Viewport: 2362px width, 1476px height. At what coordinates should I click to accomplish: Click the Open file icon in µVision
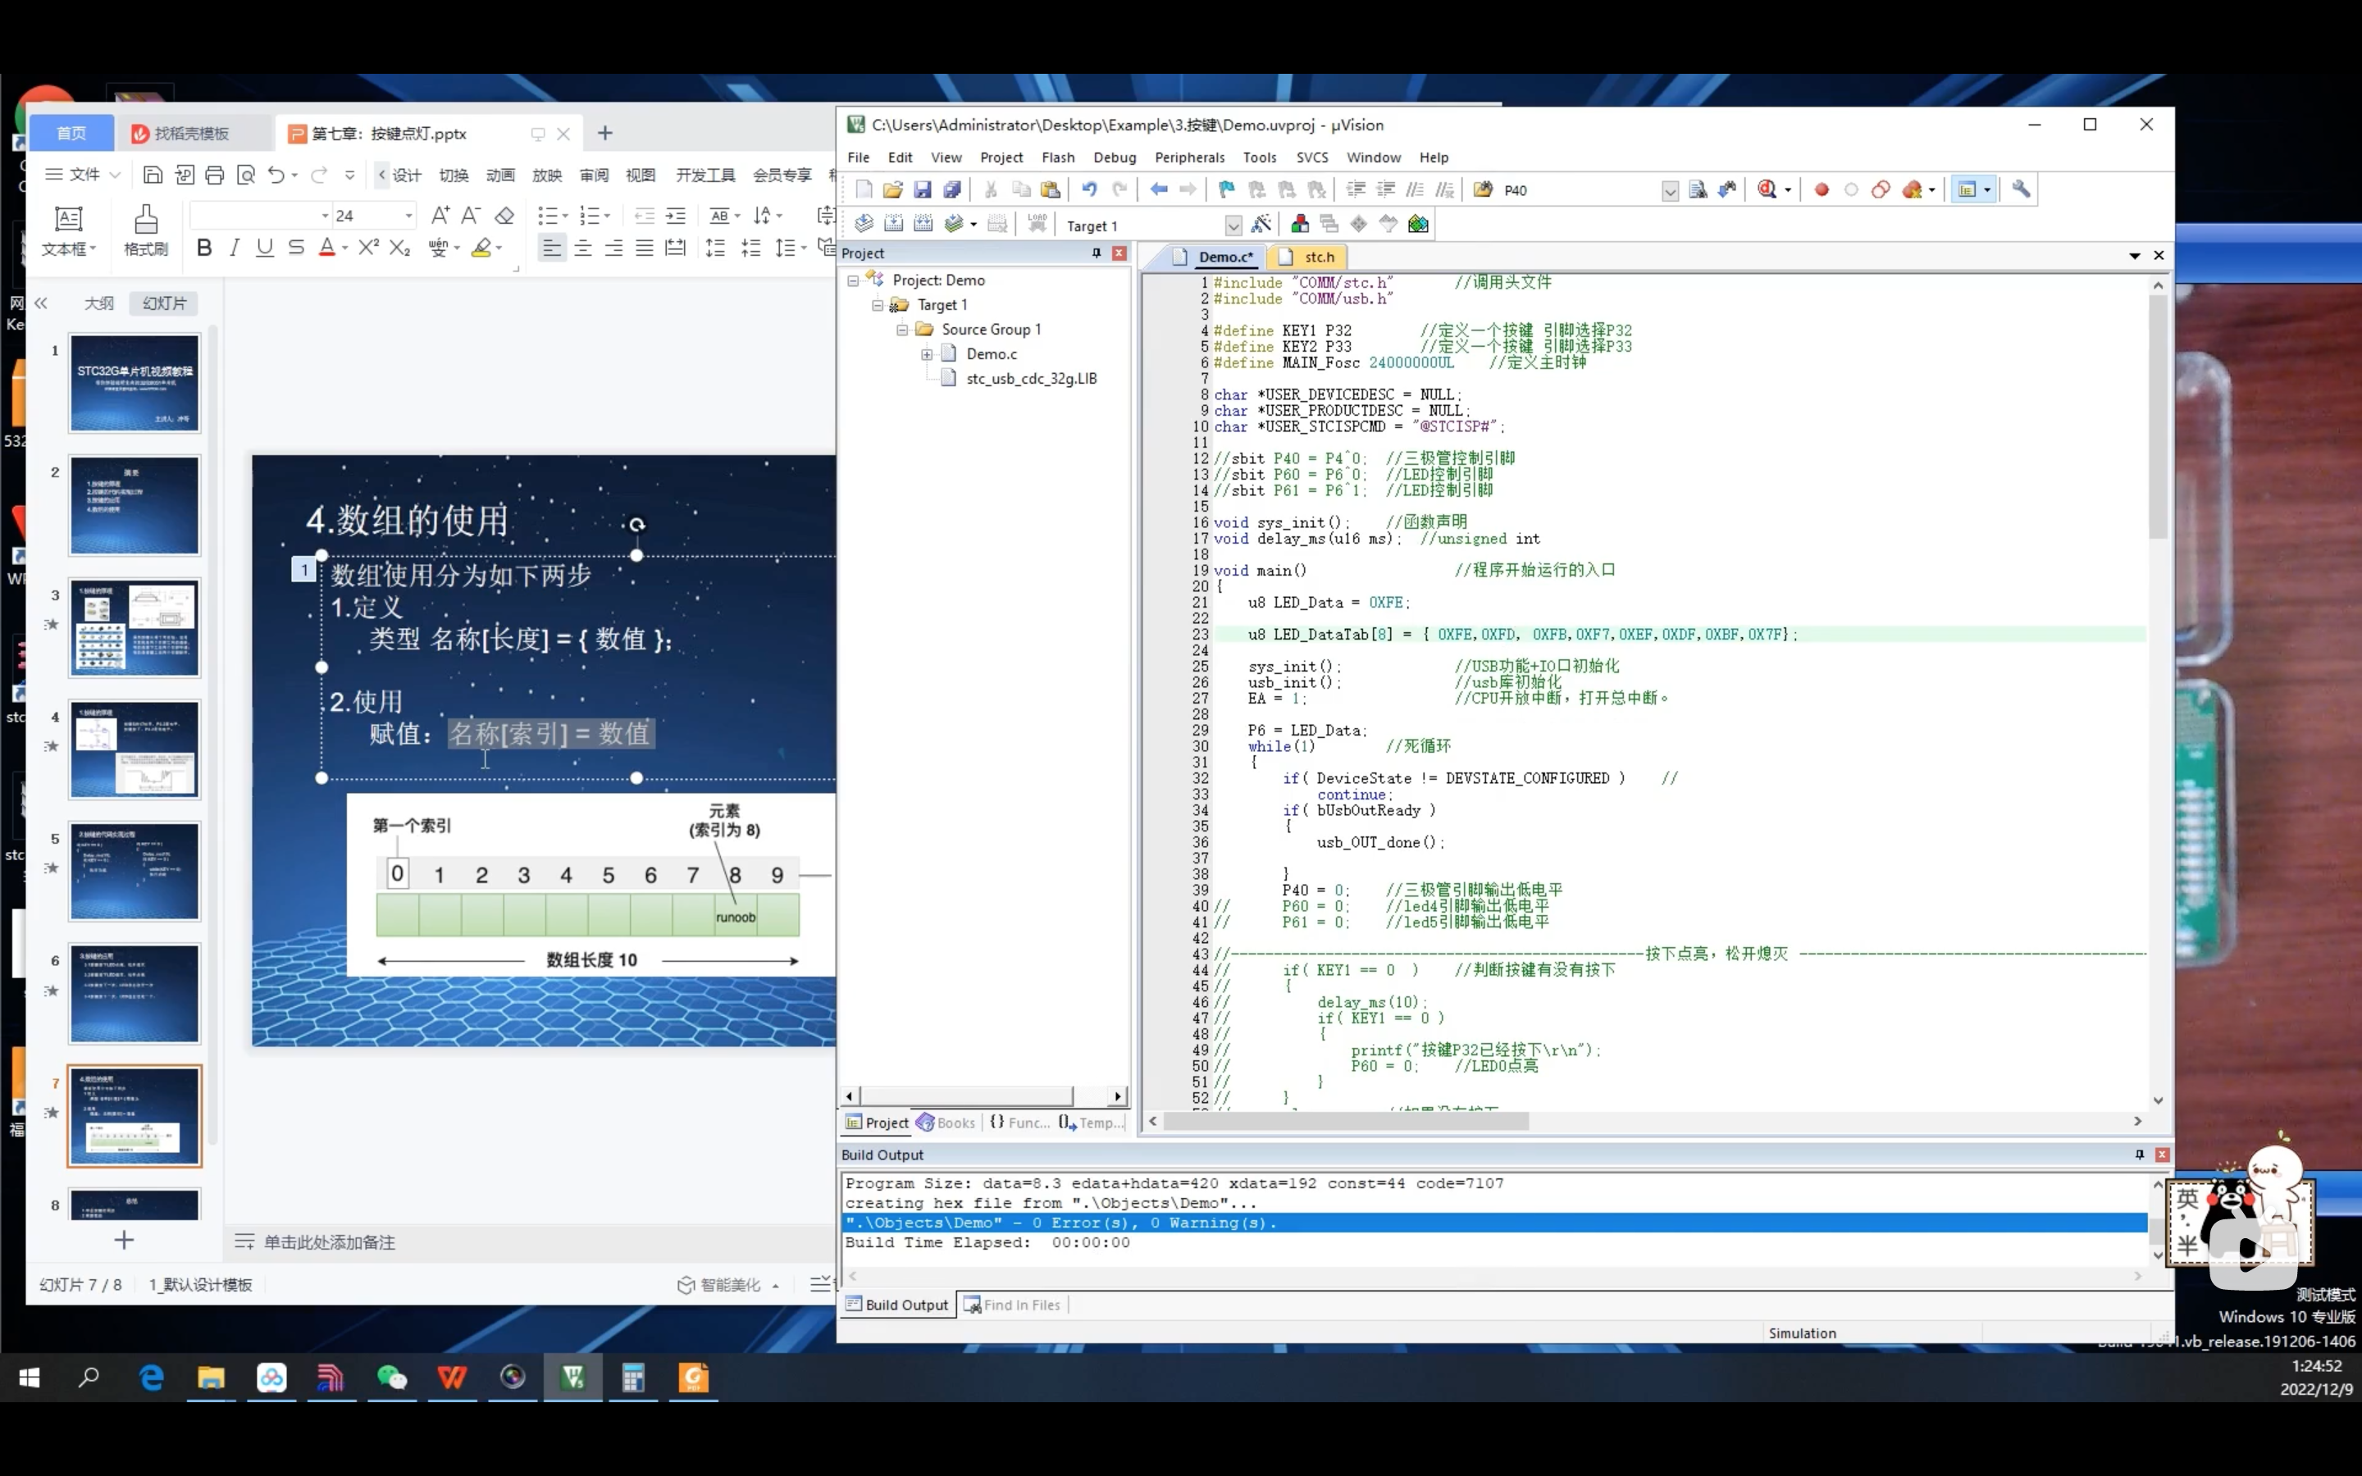point(892,189)
